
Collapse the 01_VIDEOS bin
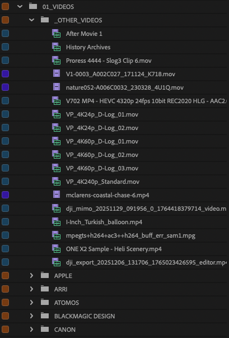[x=20, y=7]
